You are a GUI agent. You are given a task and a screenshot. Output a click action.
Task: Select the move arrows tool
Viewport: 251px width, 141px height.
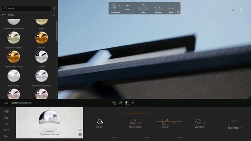pos(127,103)
